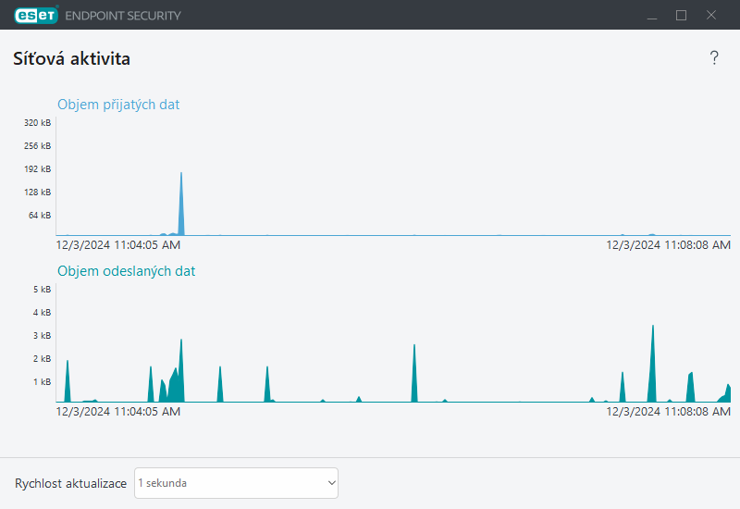Select the end timestamp under the sent data graph
This screenshot has width=740, height=509.
pyautogui.click(x=668, y=412)
